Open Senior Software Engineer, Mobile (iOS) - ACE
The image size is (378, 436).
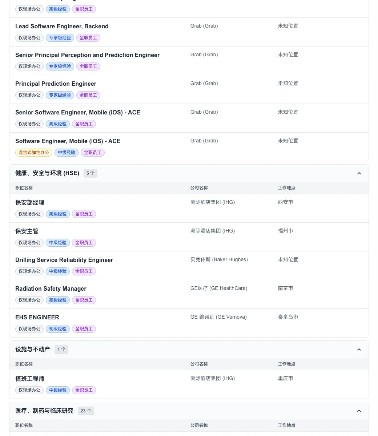point(77,112)
